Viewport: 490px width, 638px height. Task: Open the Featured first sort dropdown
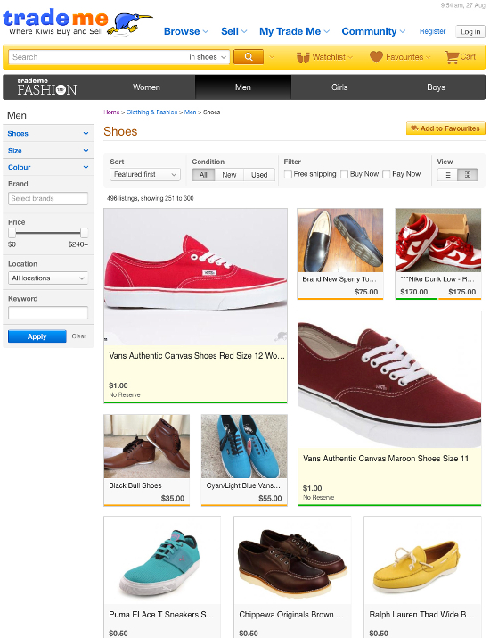click(145, 174)
